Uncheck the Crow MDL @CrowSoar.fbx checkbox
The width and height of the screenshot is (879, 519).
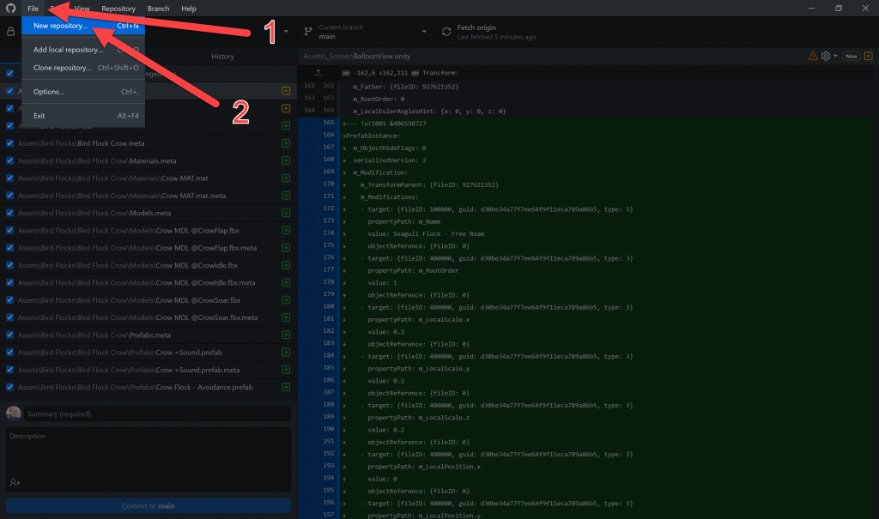(9, 300)
